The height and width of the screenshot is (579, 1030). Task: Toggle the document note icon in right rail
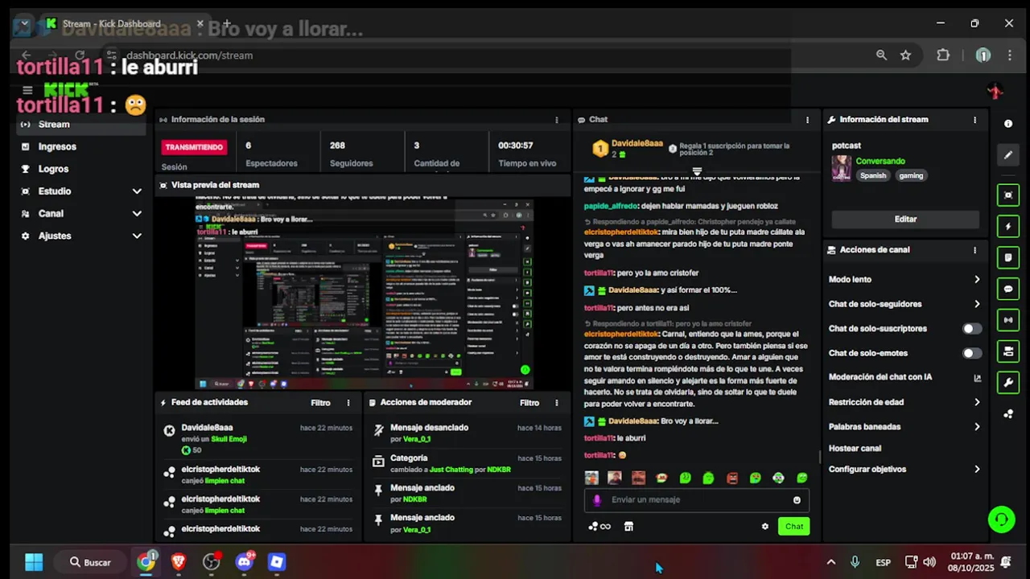click(x=1008, y=257)
